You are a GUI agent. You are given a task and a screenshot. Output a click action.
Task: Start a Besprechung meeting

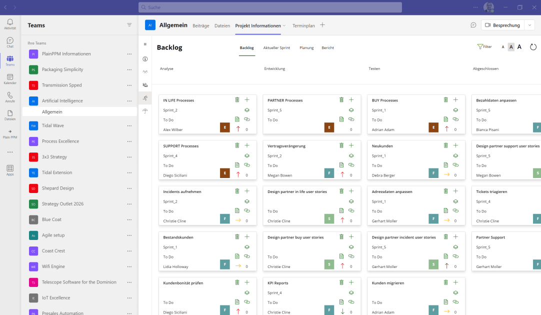pyautogui.click(x=502, y=25)
